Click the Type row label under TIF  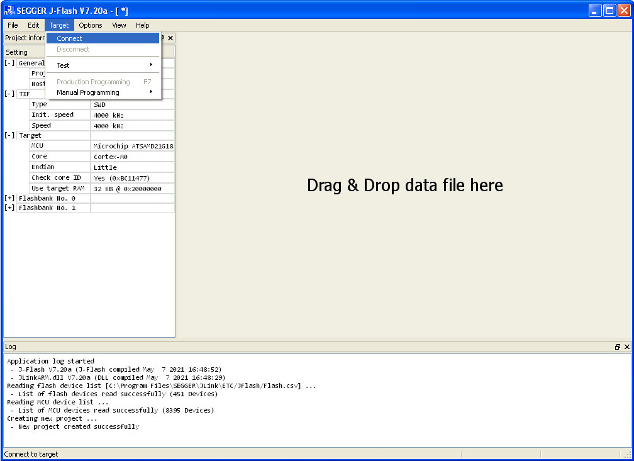click(60, 104)
